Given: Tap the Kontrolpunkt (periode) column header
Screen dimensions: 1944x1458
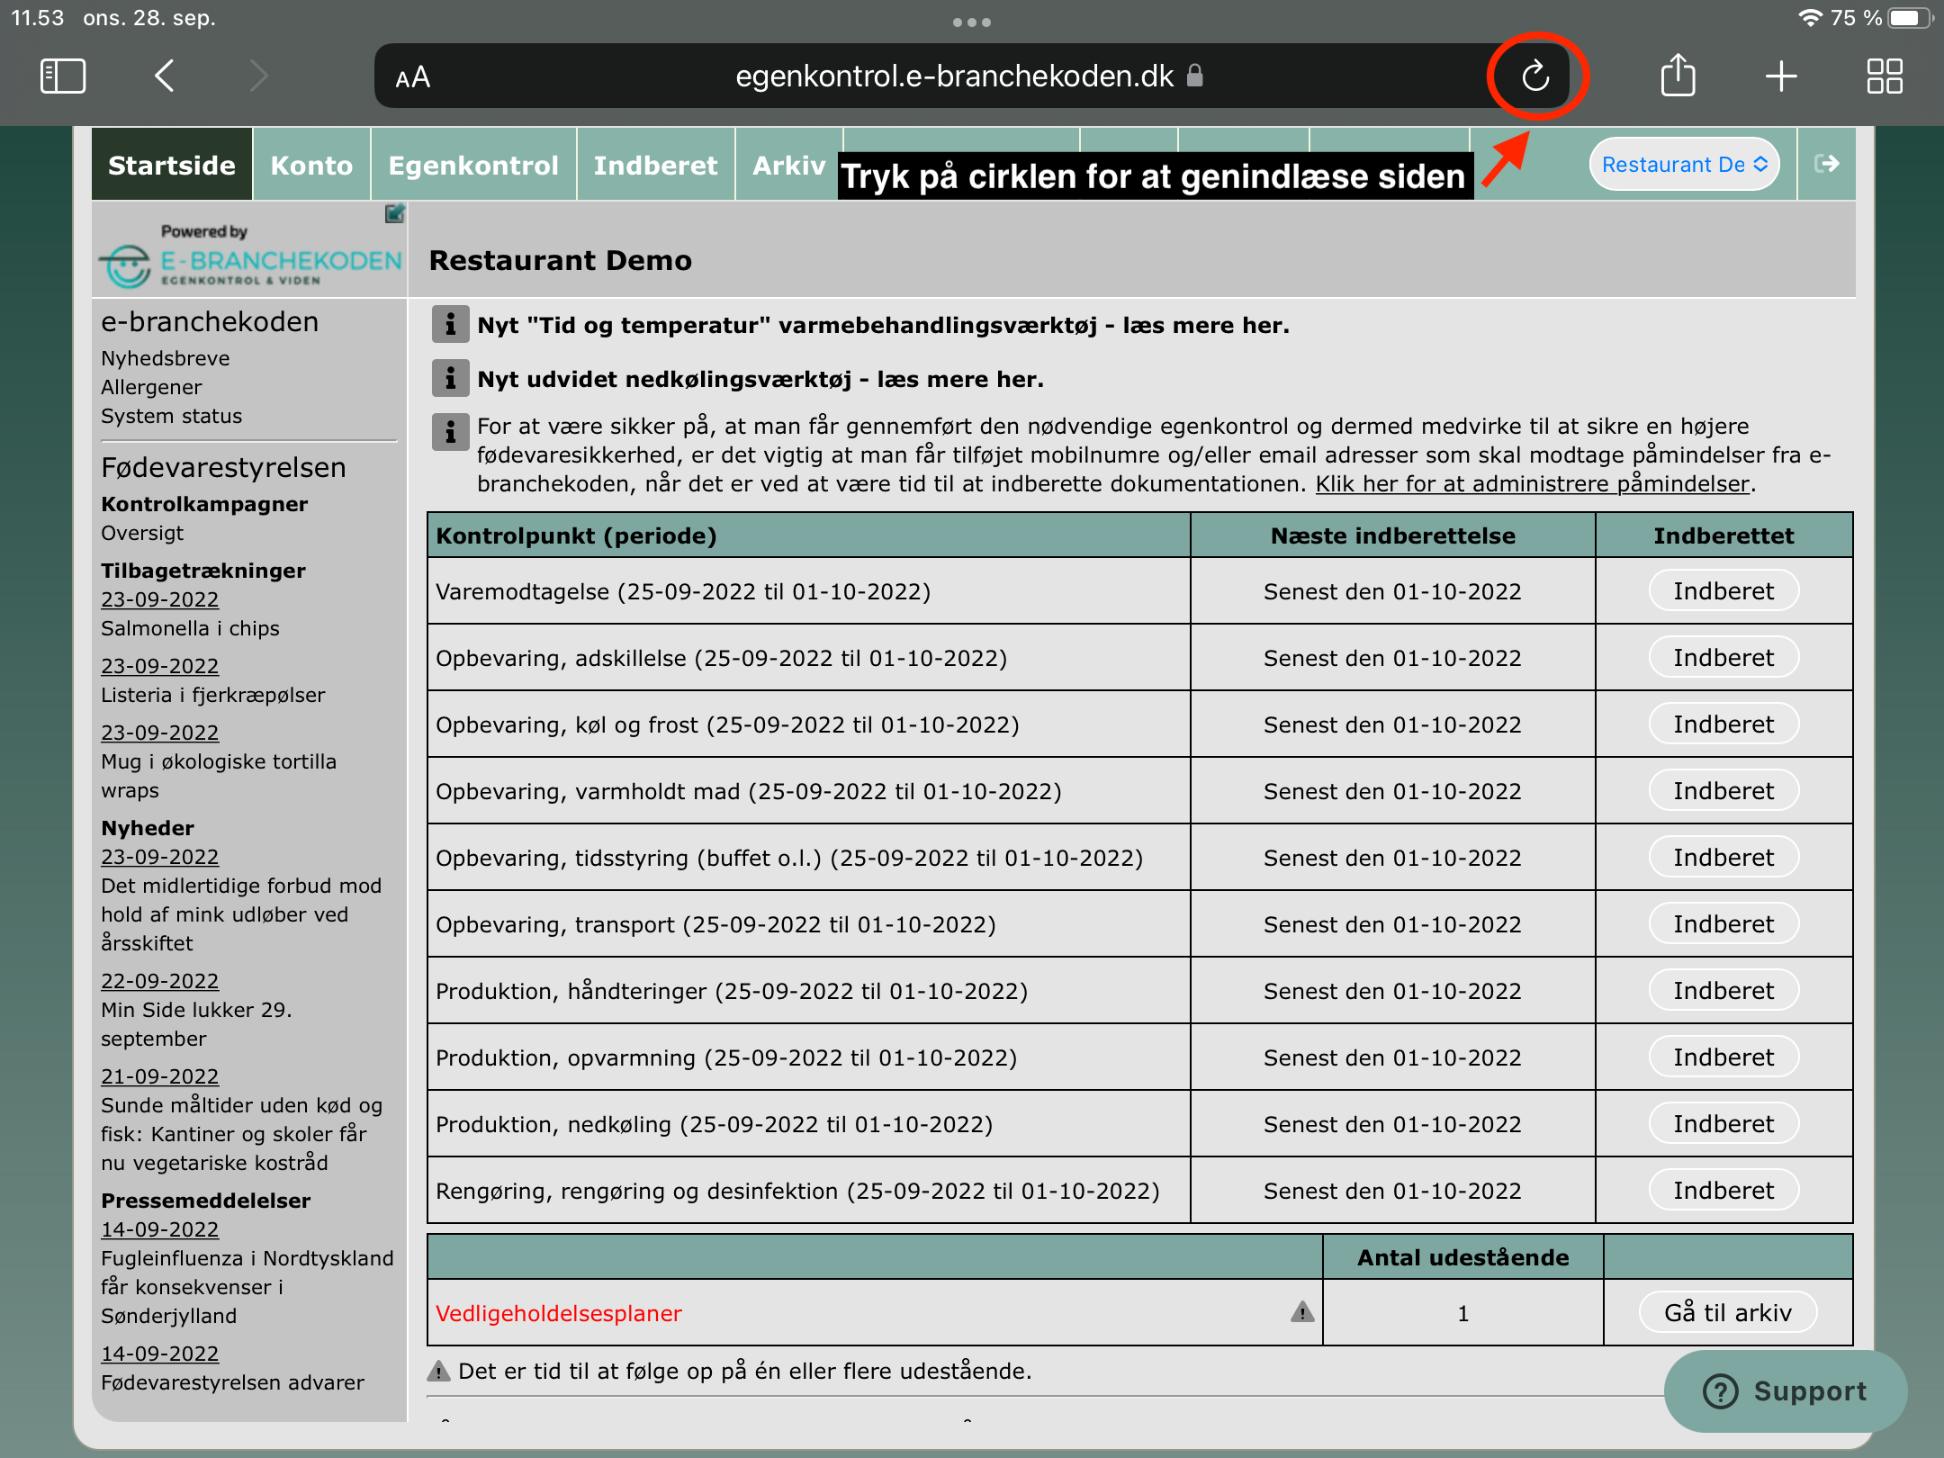Looking at the screenshot, I should point(808,535).
